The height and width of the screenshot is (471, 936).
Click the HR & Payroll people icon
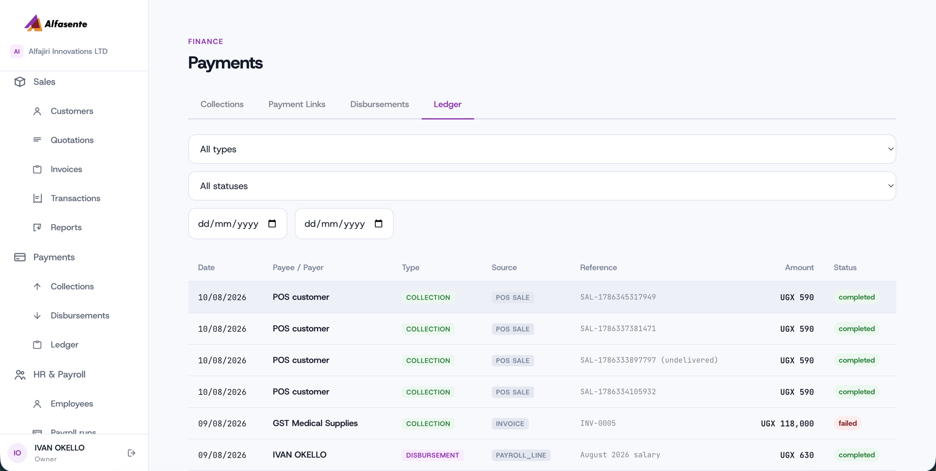tap(20, 375)
